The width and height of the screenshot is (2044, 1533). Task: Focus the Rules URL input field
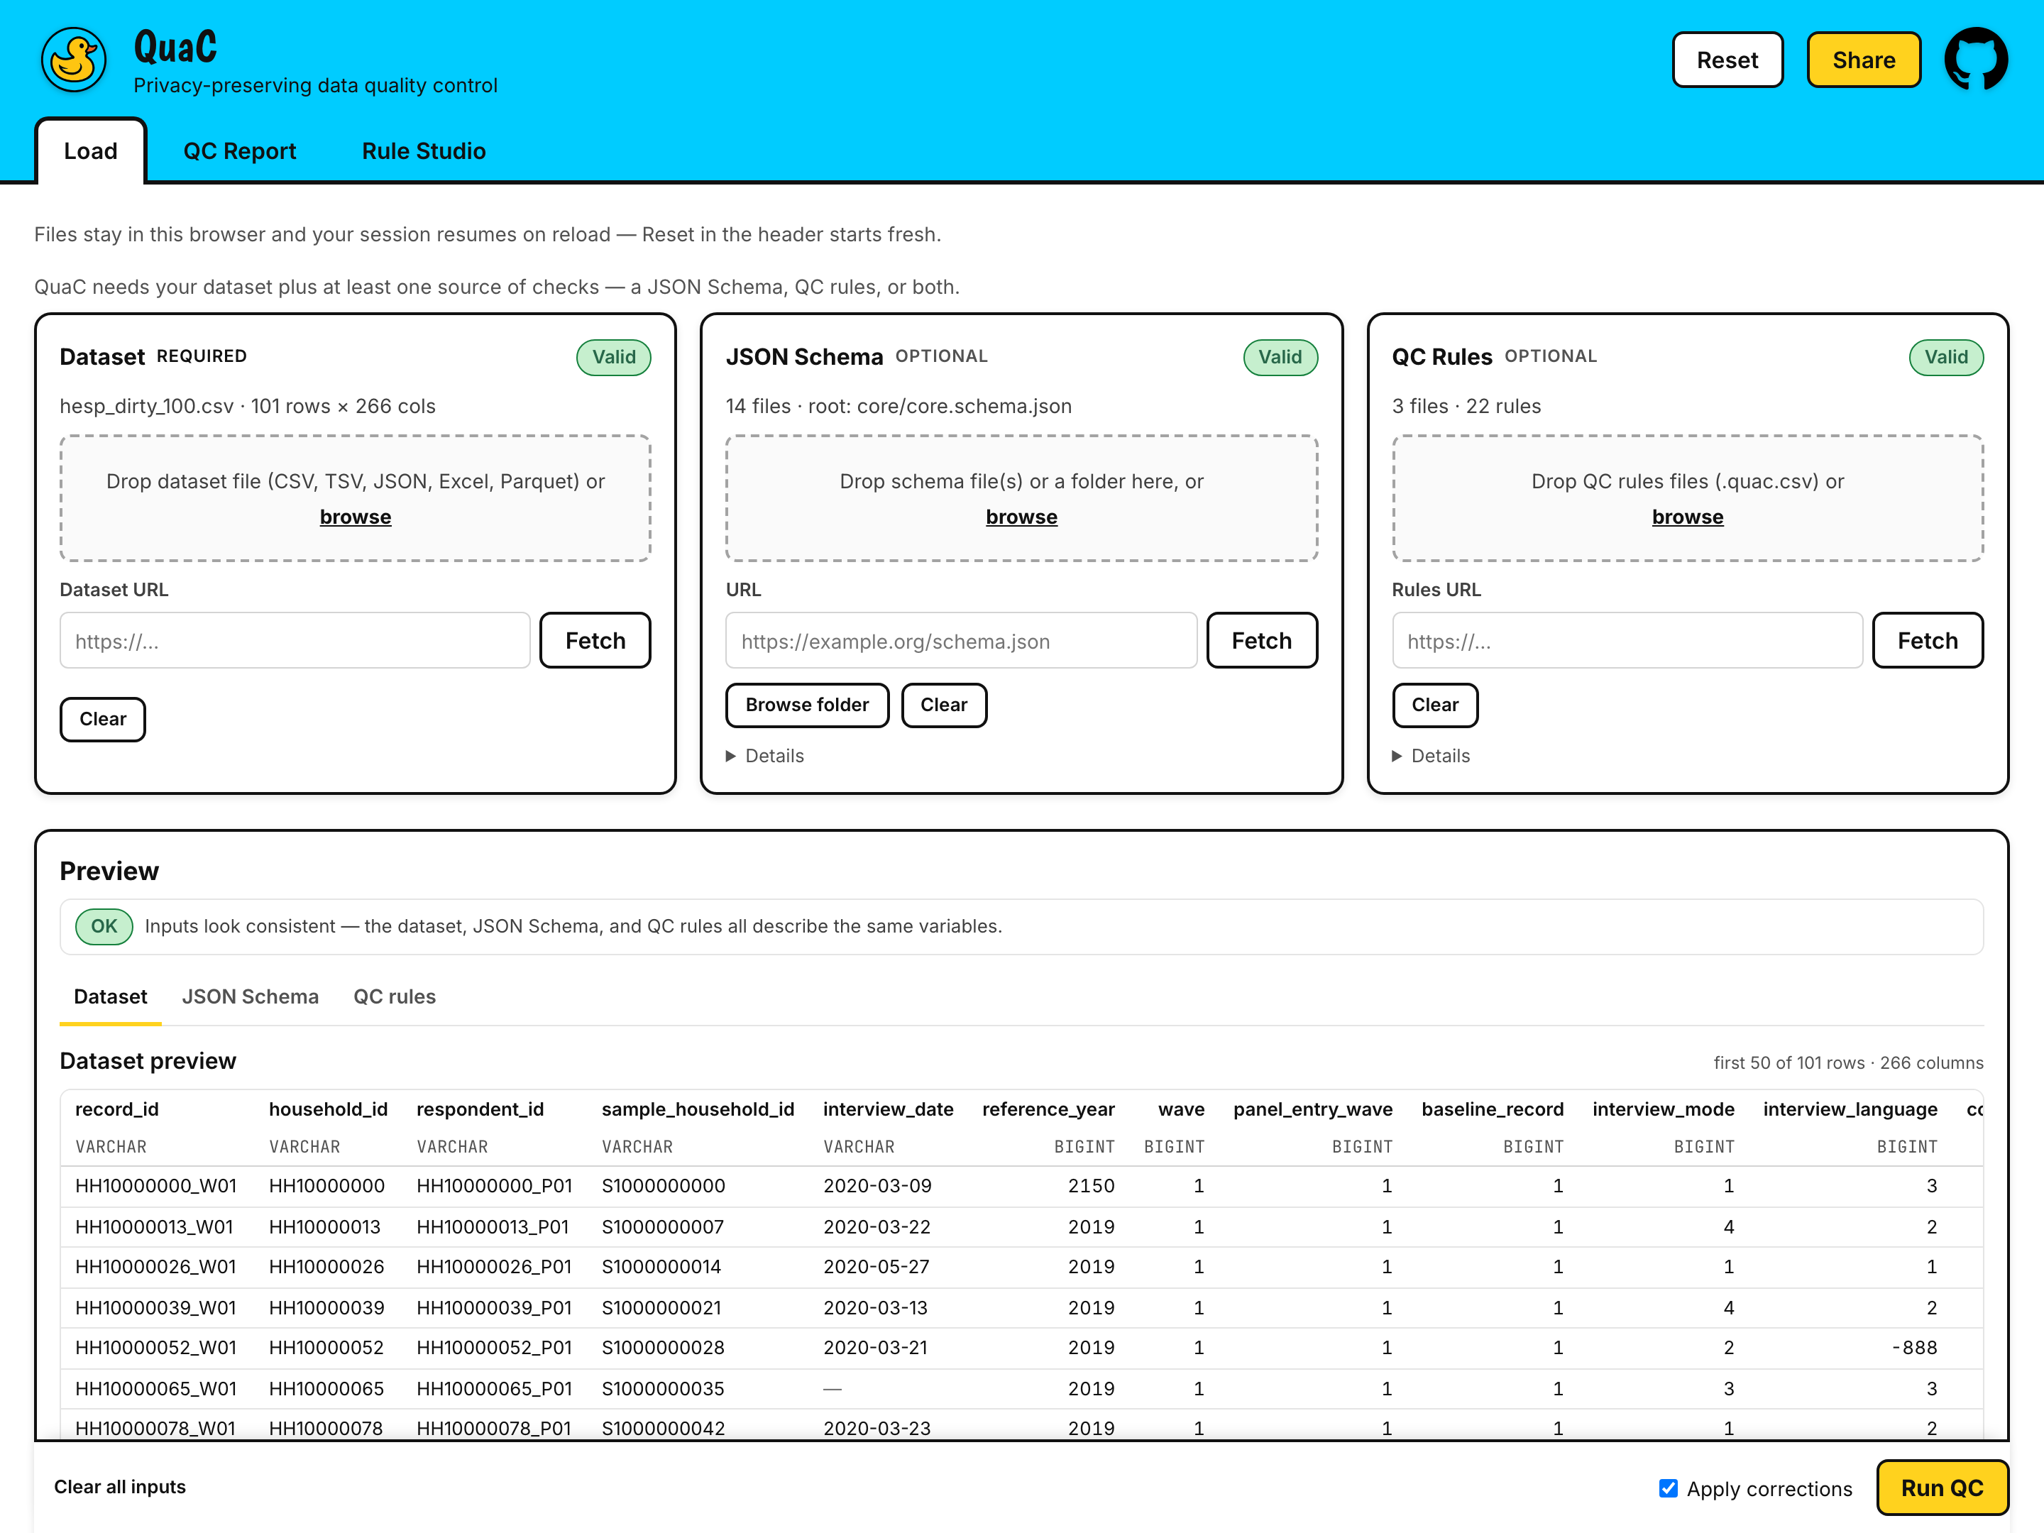1627,640
